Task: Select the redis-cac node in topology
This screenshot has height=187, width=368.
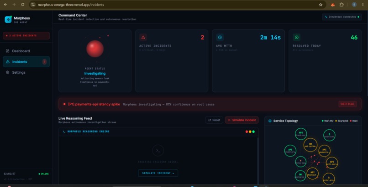Action: 300,162
